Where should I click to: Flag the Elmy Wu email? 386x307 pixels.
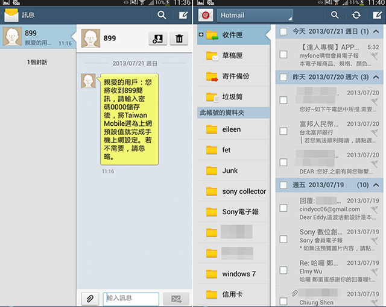tap(375, 271)
